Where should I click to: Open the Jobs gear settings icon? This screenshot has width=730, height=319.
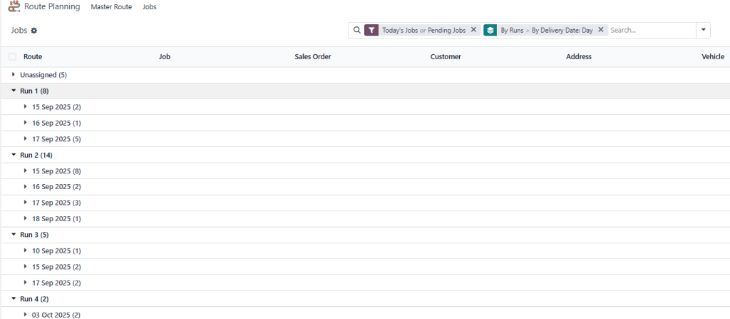coord(34,31)
